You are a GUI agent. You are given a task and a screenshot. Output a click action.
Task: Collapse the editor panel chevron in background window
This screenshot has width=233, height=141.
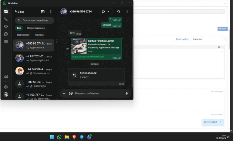tap(222, 52)
